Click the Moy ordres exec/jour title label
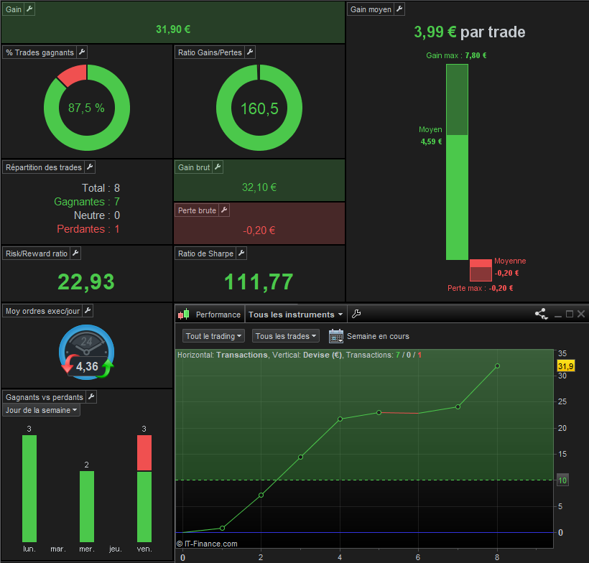Screen dimensions: 589x563 click(x=42, y=312)
